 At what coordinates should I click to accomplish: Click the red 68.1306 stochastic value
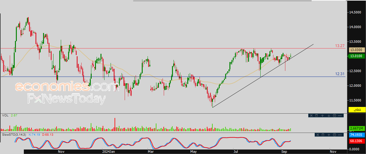click(x=357, y=141)
